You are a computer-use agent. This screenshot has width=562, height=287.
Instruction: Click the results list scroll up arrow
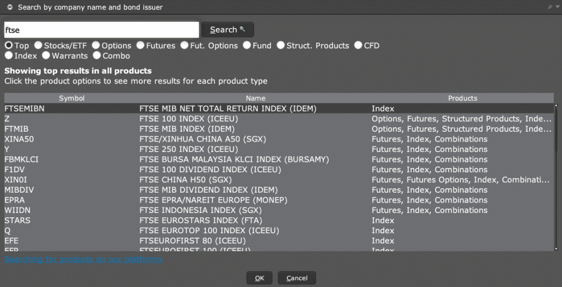[x=557, y=106]
